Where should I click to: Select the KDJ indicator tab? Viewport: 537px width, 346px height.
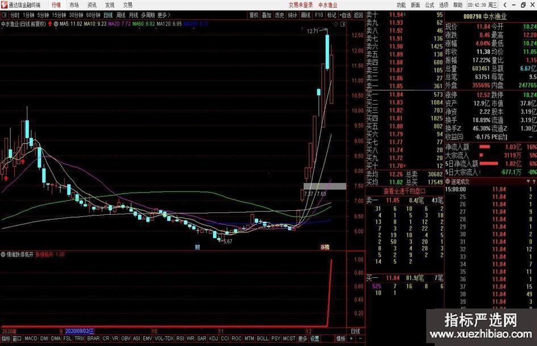point(213,339)
